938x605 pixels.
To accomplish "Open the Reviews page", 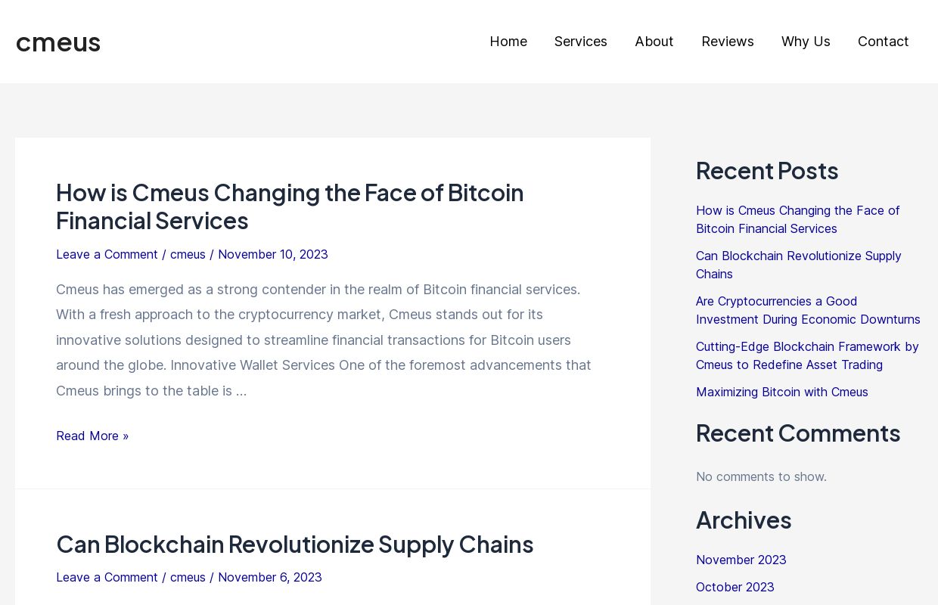I will [728, 42].
